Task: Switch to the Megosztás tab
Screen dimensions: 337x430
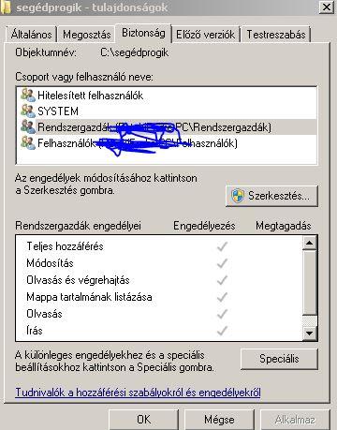Action: (87, 35)
